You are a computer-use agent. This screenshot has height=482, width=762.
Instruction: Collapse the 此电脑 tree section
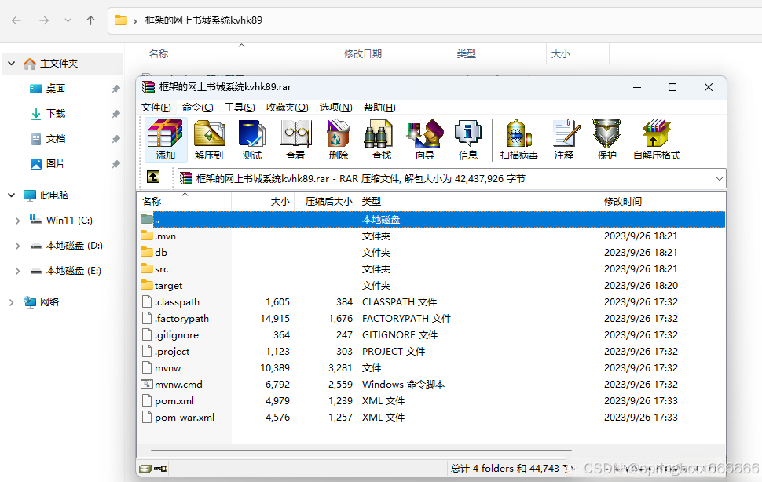[x=12, y=195]
